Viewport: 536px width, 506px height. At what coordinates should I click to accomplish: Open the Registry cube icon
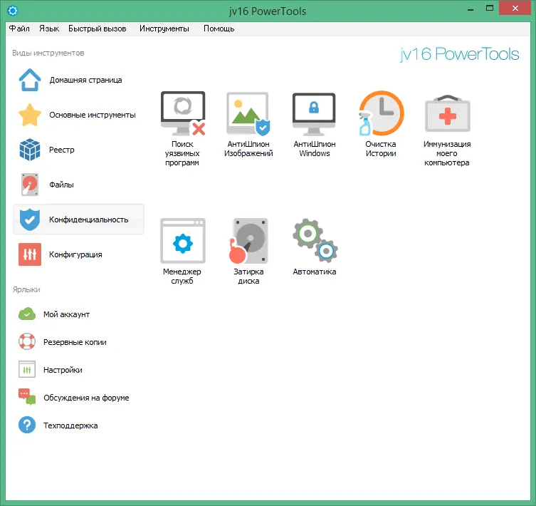[x=30, y=150]
